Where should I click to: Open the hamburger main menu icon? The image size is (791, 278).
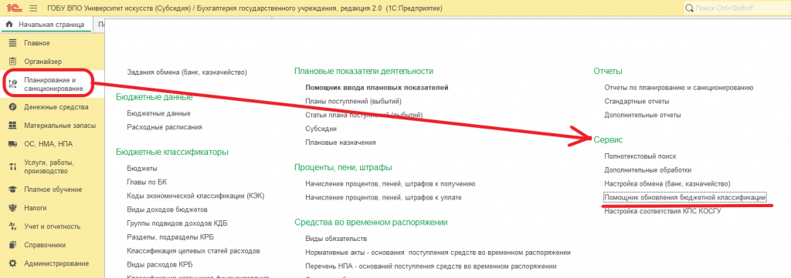click(x=34, y=8)
